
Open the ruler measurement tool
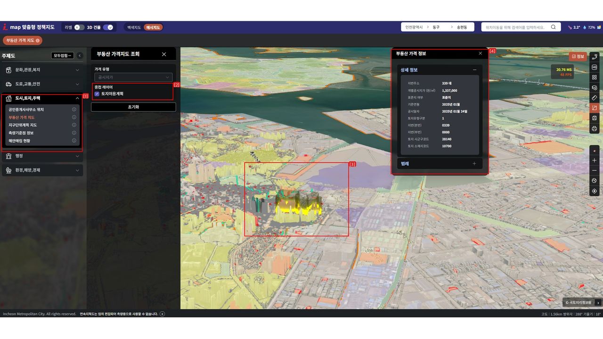(x=594, y=98)
